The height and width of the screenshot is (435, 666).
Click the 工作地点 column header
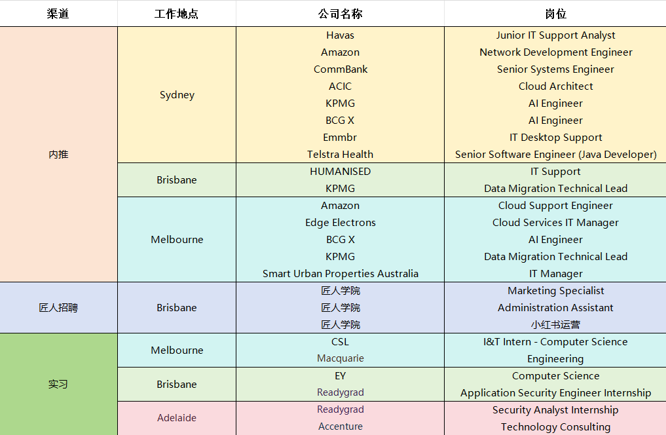[177, 14]
